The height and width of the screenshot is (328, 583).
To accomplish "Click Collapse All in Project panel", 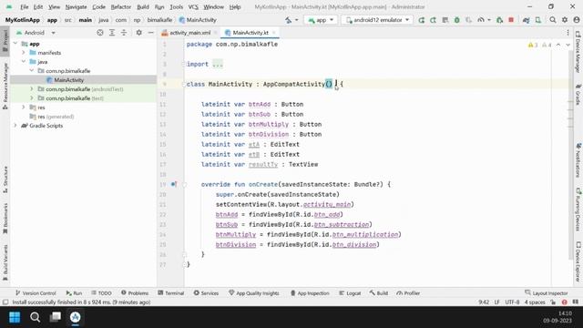I will [x=124, y=33].
